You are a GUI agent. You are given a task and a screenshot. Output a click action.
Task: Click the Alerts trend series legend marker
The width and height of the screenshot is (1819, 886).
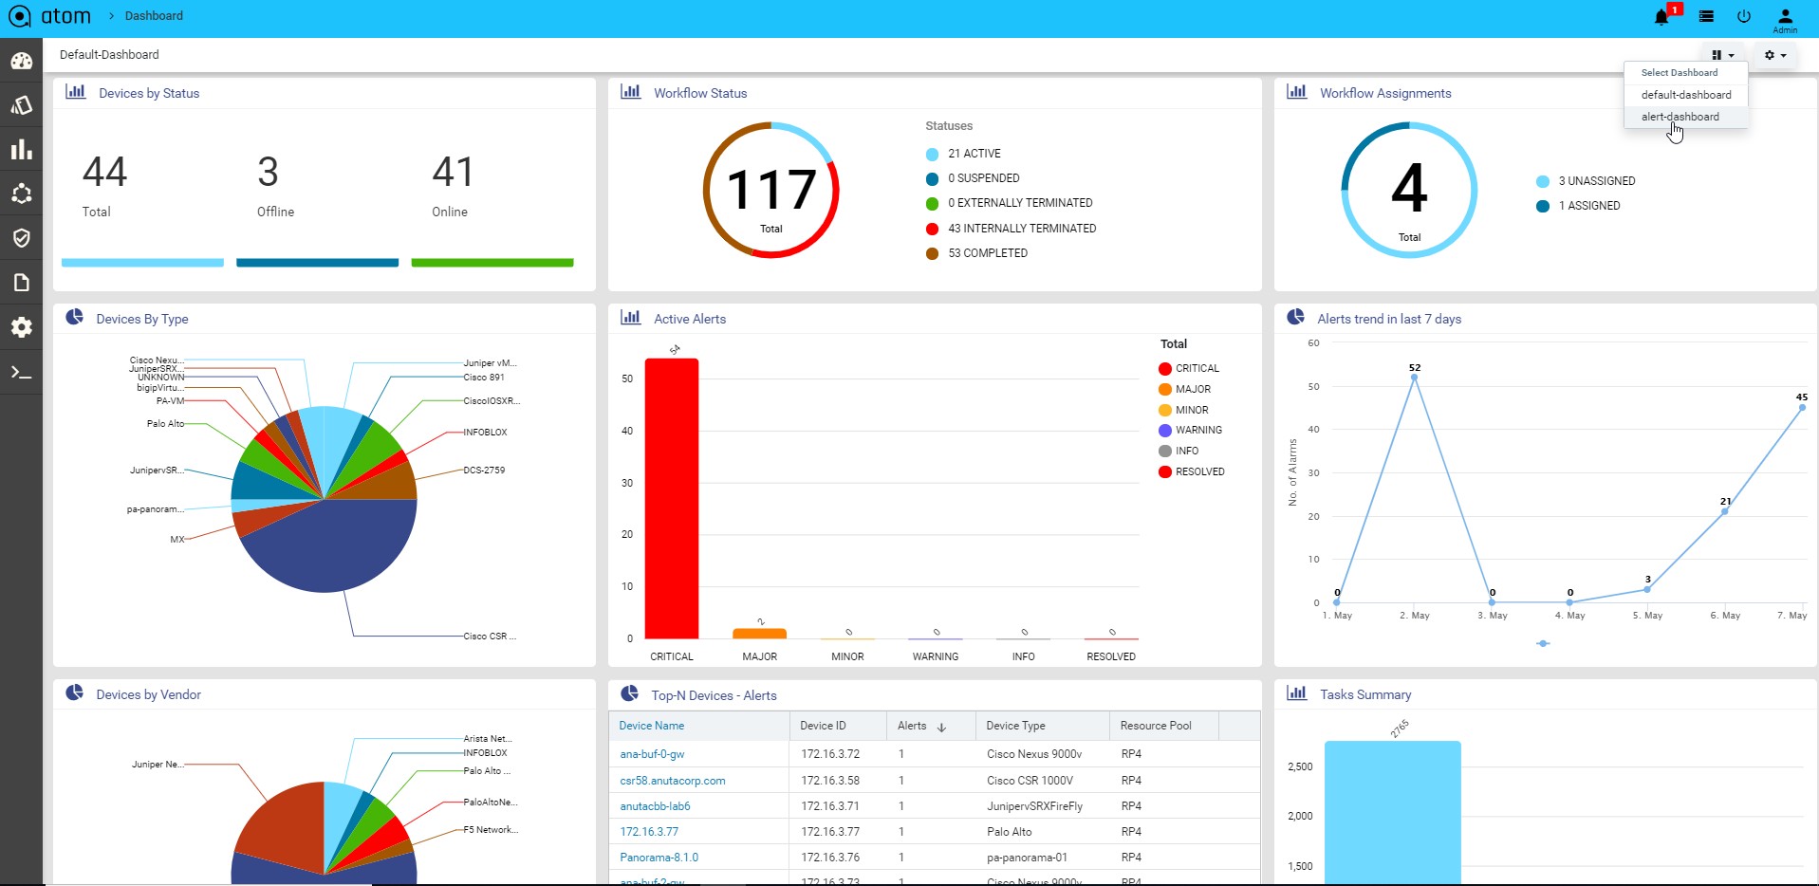tap(1543, 643)
